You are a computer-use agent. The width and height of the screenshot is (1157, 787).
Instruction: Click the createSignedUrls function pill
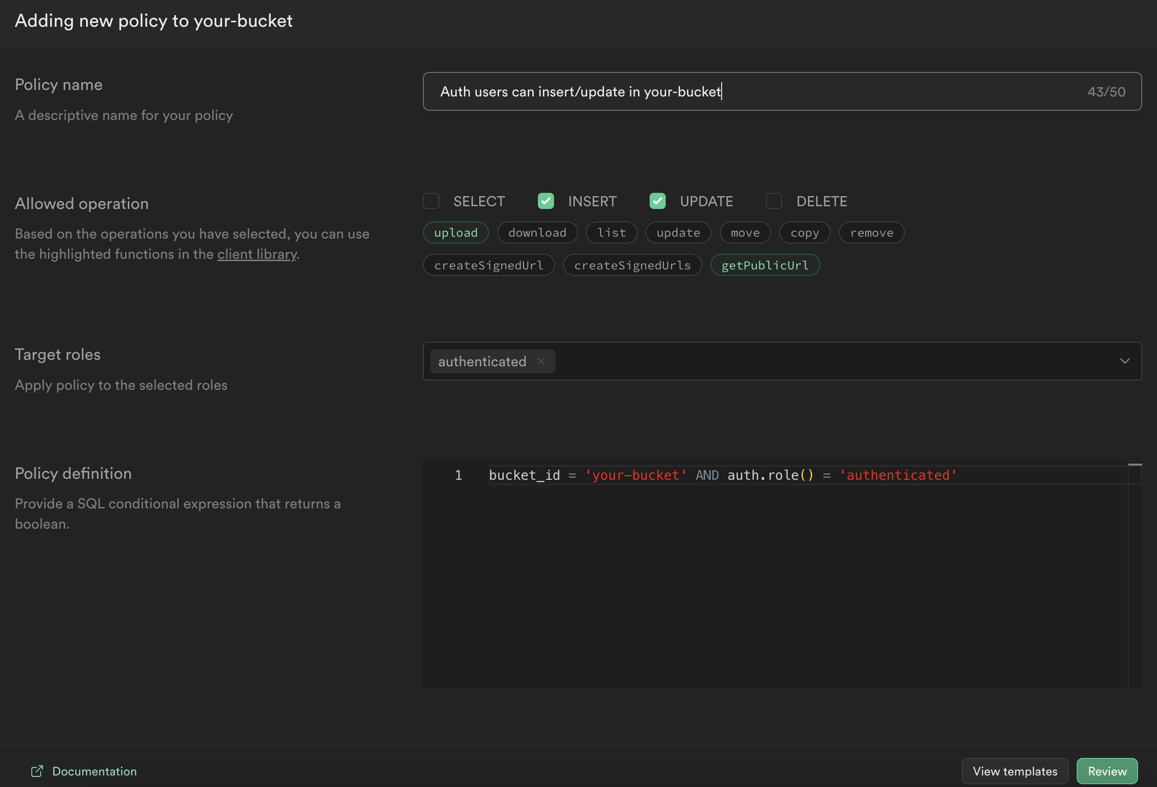[632, 265]
